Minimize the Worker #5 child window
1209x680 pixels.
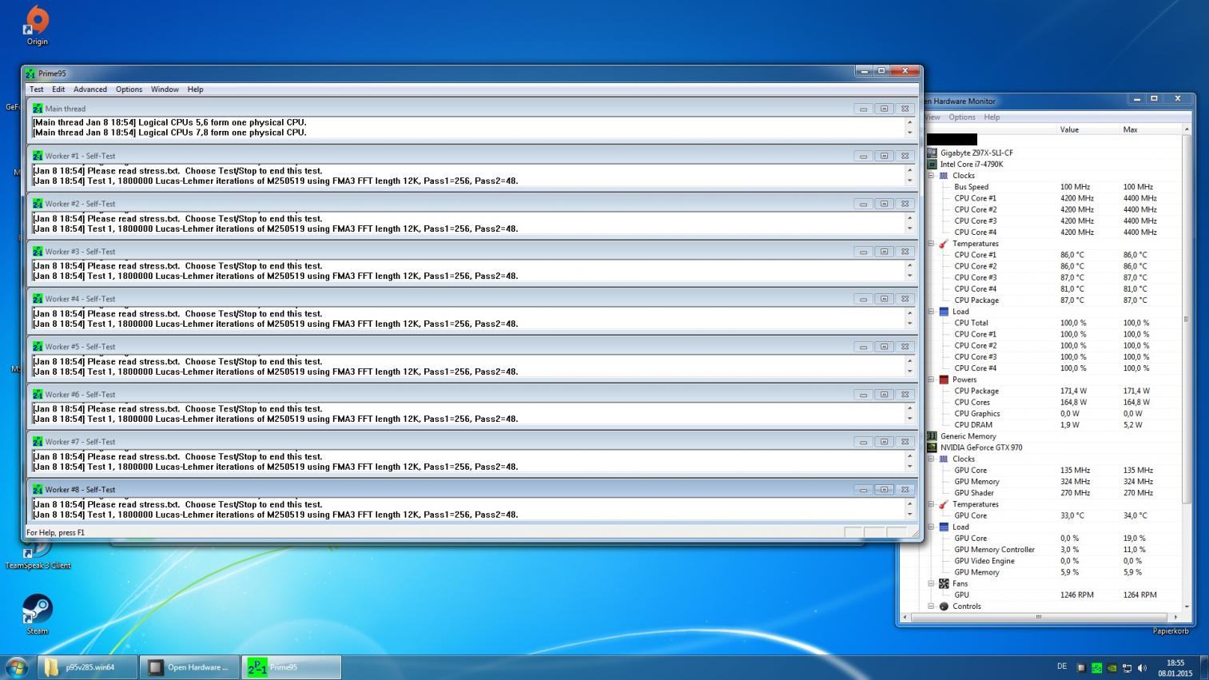click(x=863, y=347)
